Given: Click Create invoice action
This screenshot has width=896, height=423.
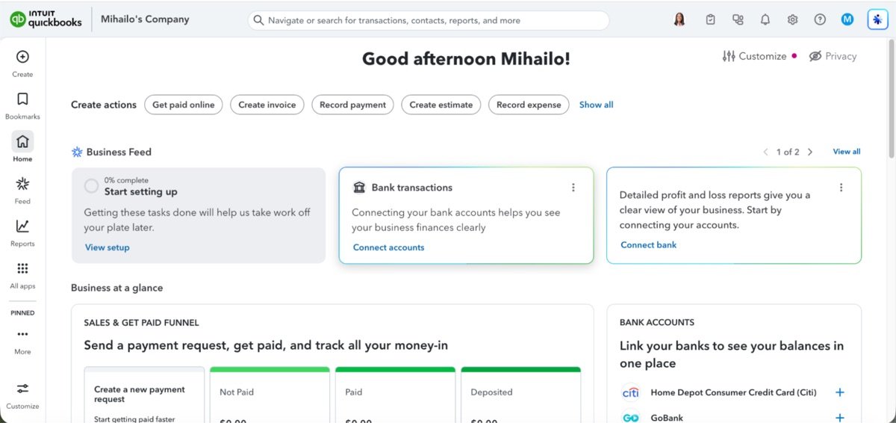Looking at the screenshot, I should click(x=267, y=105).
